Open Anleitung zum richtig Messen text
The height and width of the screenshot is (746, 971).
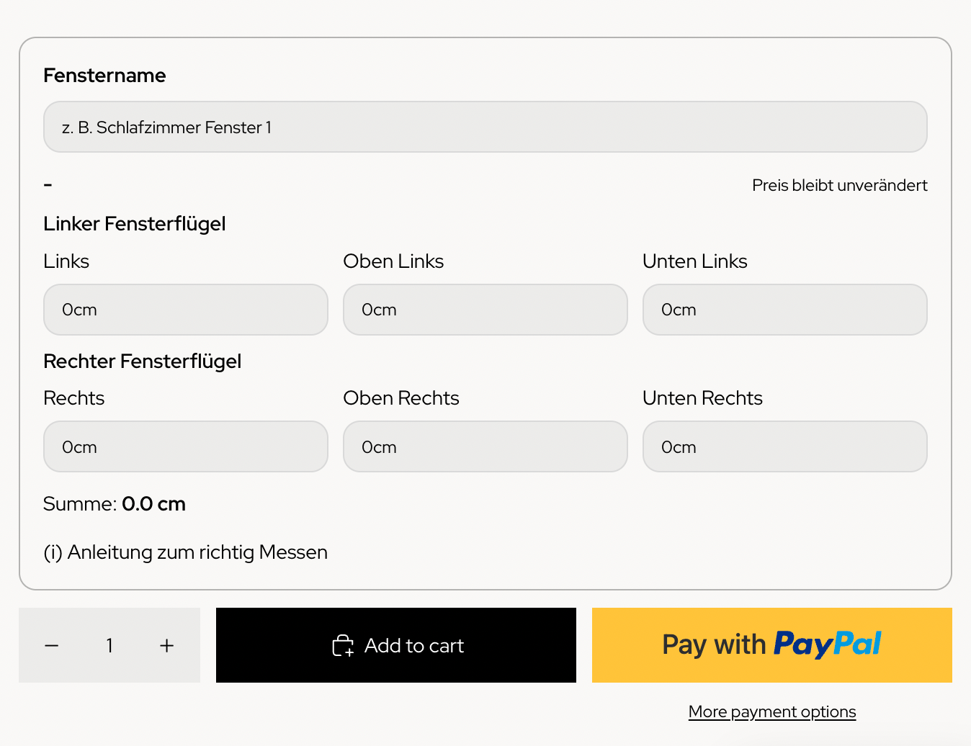pyautogui.click(x=197, y=553)
